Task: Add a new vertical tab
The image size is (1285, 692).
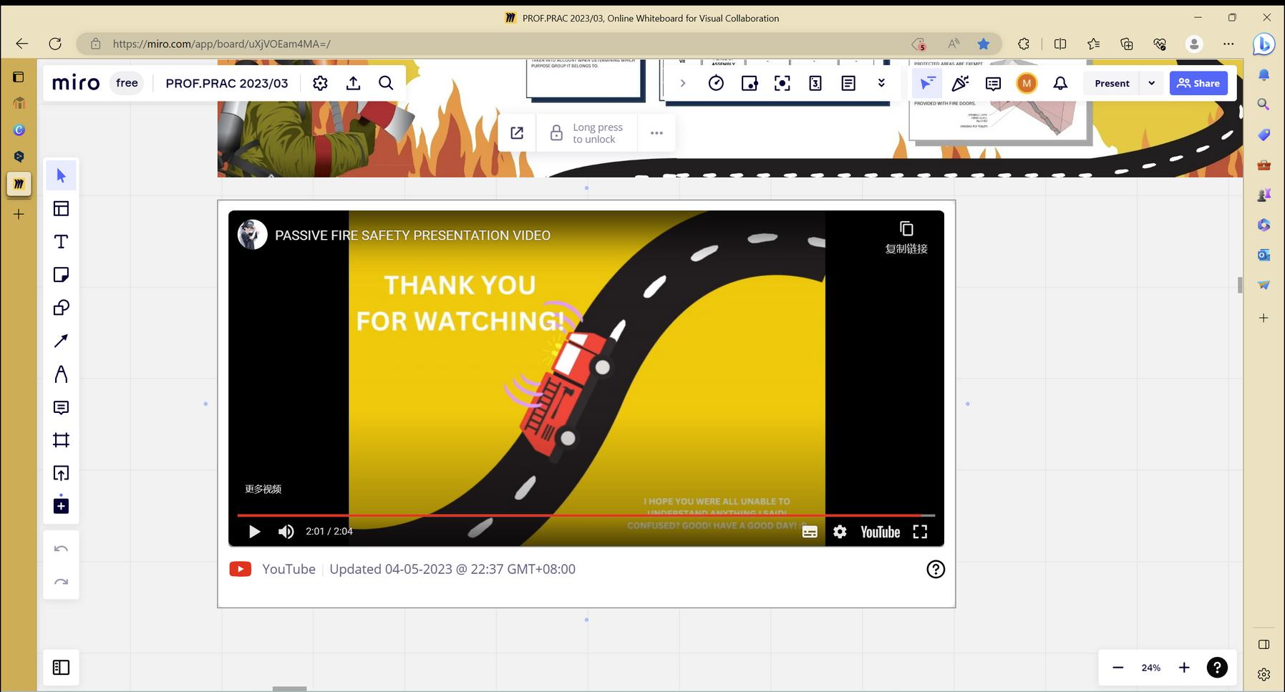Action: pyautogui.click(x=19, y=214)
